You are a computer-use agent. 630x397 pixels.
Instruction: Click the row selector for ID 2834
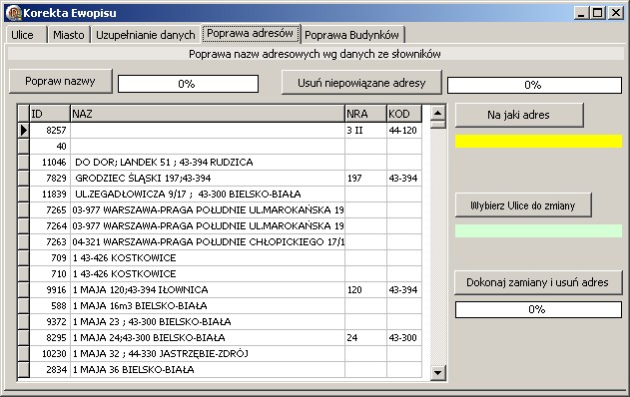pyautogui.click(x=24, y=370)
